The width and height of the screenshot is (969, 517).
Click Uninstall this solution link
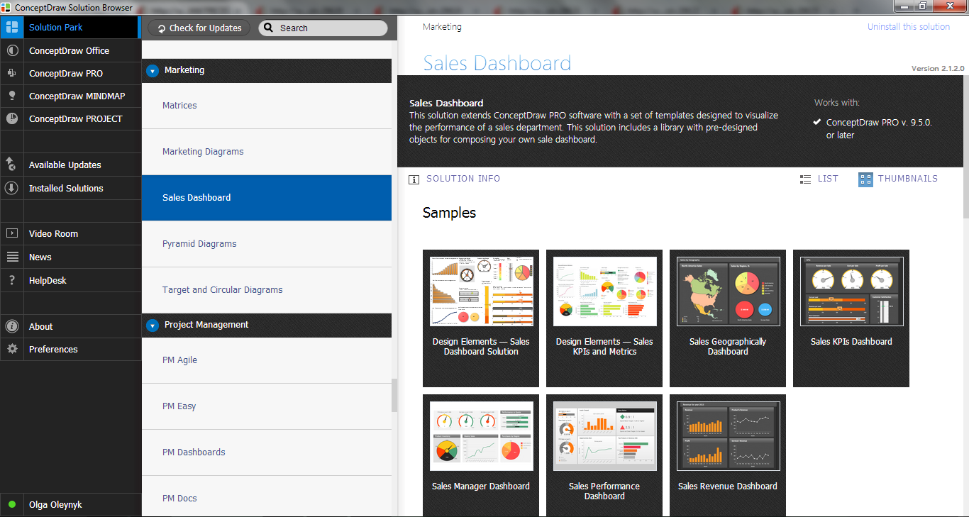click(908, 27)
